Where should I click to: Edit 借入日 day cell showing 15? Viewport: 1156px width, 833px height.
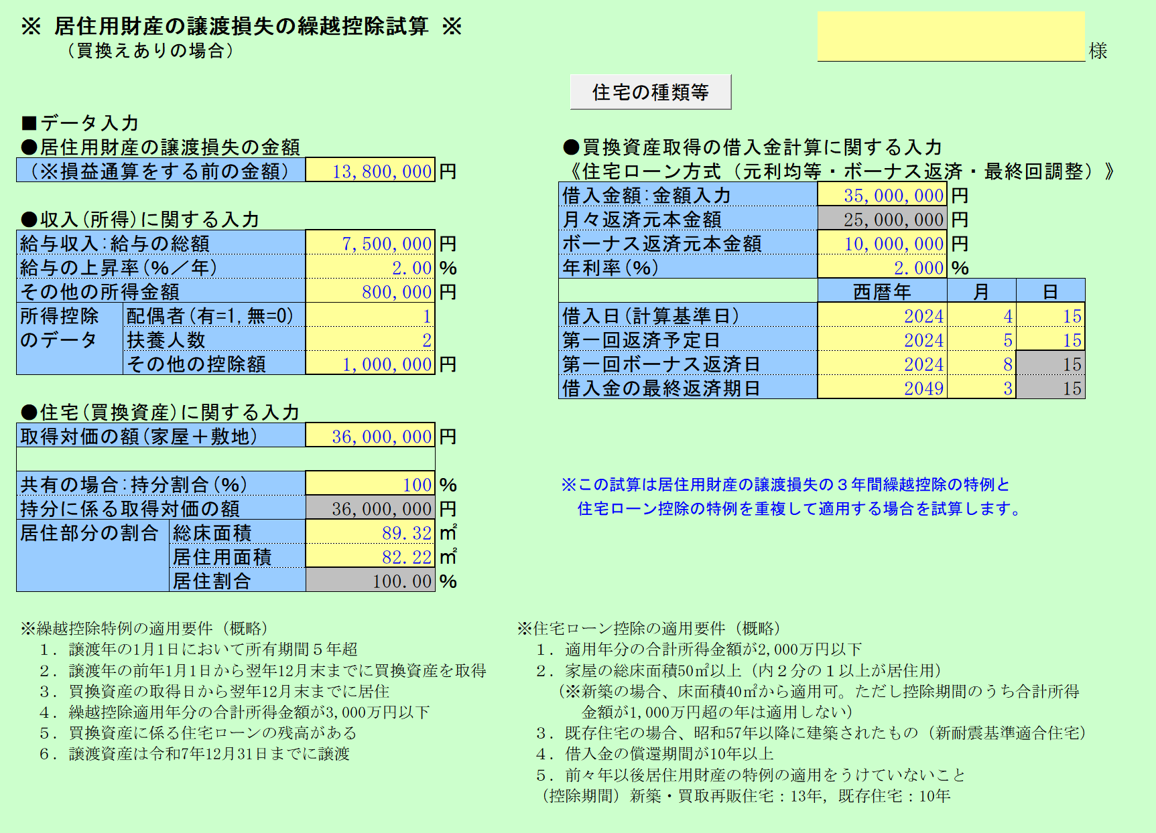(1050, 315)
